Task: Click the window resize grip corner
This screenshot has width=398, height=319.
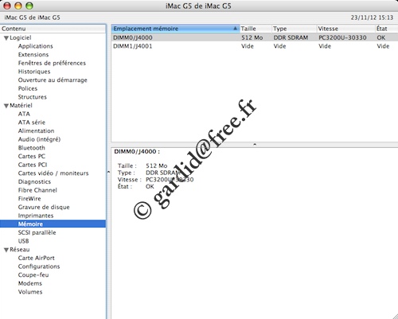Action: pyautogui.click(x=395, y=316)
